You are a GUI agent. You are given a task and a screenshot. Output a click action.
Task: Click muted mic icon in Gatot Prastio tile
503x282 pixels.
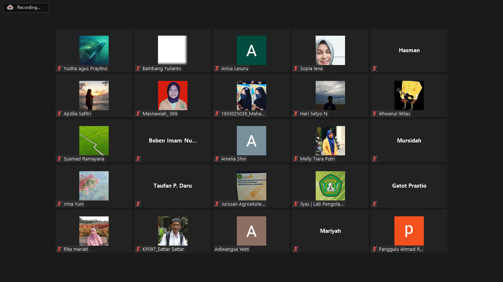(374, 204)
